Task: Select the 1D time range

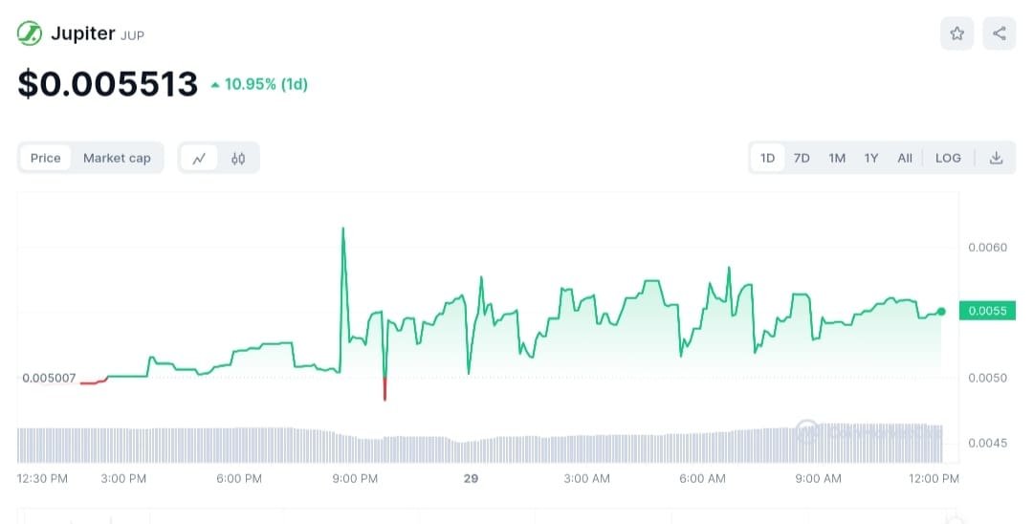Action: (x=767, y=158)
